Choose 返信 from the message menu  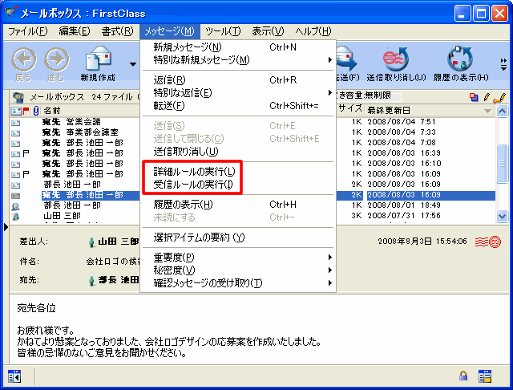(169, 80)
